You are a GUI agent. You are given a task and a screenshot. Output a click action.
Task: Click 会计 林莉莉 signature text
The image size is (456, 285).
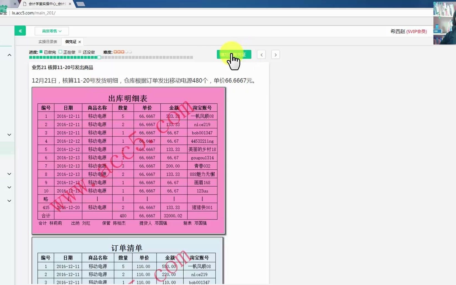[x=50, y=223]
